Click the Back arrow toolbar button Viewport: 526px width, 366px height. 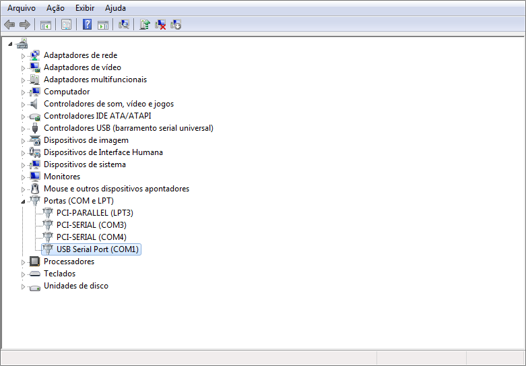pos(9,25)
